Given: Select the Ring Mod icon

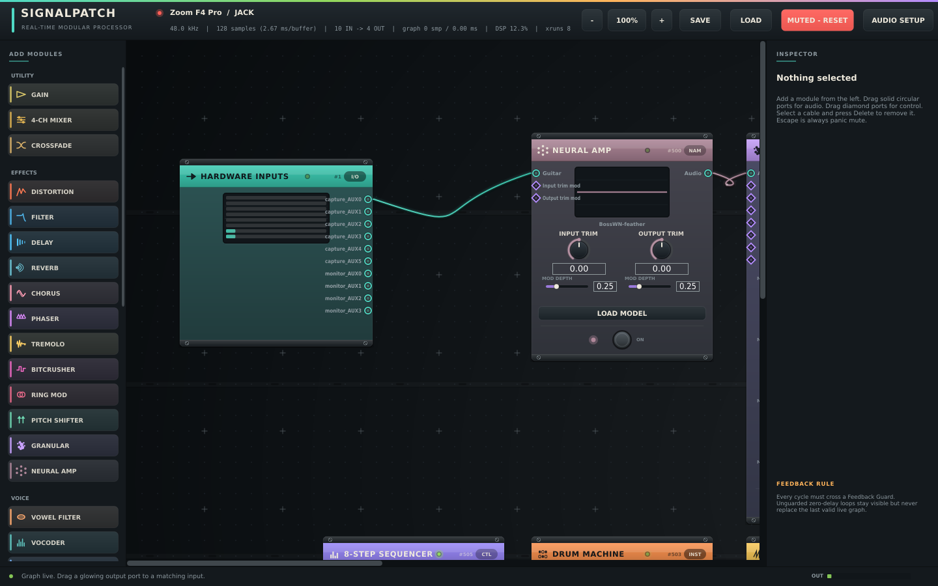Looking at the screenshot, I should [x=21, y=395].
